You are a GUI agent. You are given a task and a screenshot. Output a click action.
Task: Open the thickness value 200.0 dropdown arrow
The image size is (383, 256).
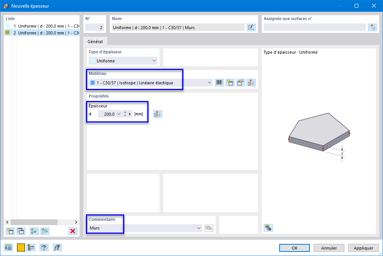(x=119, y=114)
